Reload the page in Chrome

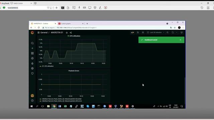(x=39, y=28)
